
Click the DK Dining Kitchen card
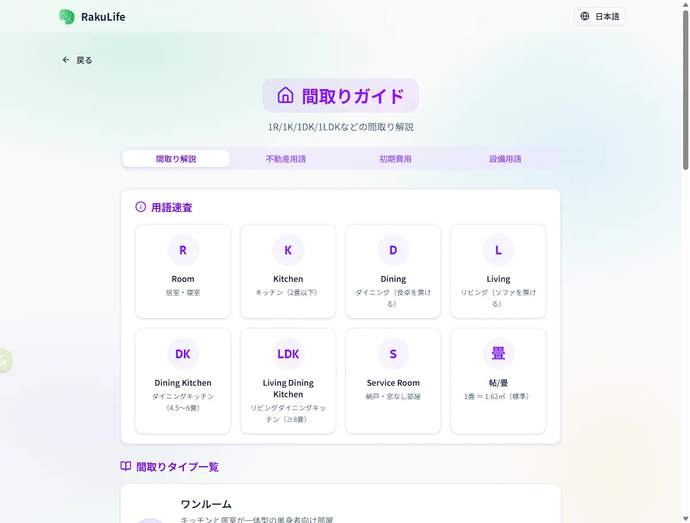pyautogui.click(x=183, y=381)
